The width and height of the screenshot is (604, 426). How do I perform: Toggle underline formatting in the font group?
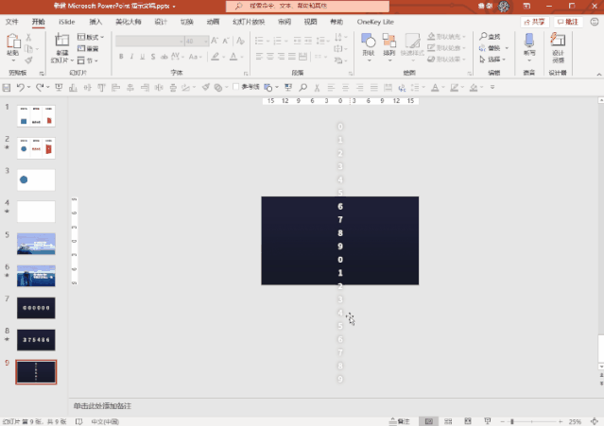(x=143, y=57)
